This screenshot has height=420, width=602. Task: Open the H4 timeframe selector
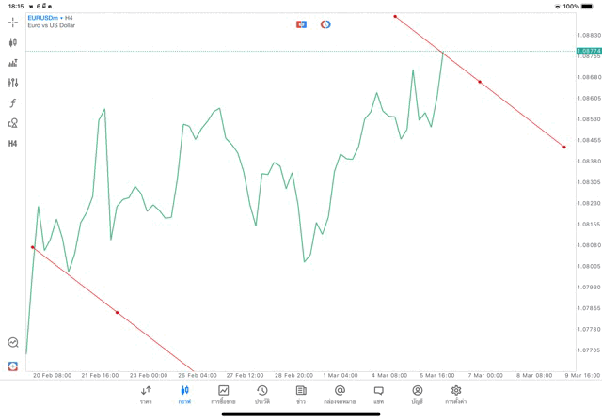point(12,144)
